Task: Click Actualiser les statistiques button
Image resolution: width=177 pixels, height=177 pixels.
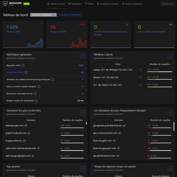Action: [x=70, y=15]
